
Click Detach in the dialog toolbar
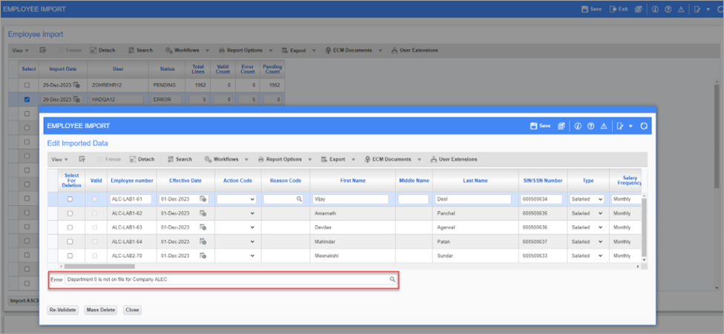pos(142,159)
